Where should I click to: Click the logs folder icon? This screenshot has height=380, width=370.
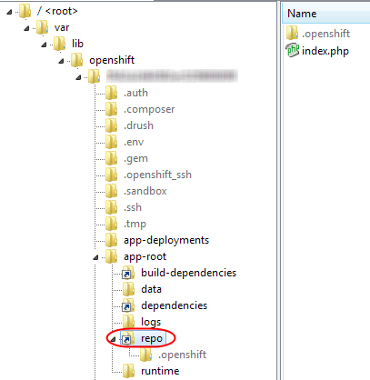[x=128, y=322]
